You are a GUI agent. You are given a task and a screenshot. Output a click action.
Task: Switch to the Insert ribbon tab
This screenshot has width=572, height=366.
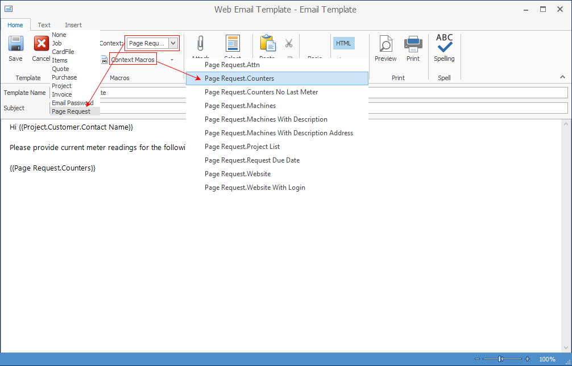pos(73,25)
